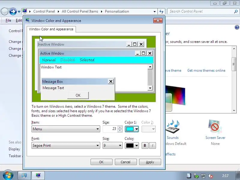Open the Color 1 cyan picker
Viewport: 240px width, 180px height.
pyautogui.click(x=132, y=129)
